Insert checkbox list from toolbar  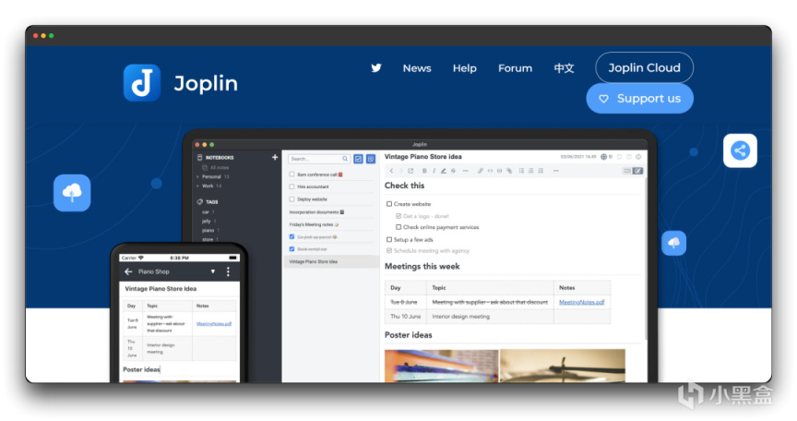541,171
